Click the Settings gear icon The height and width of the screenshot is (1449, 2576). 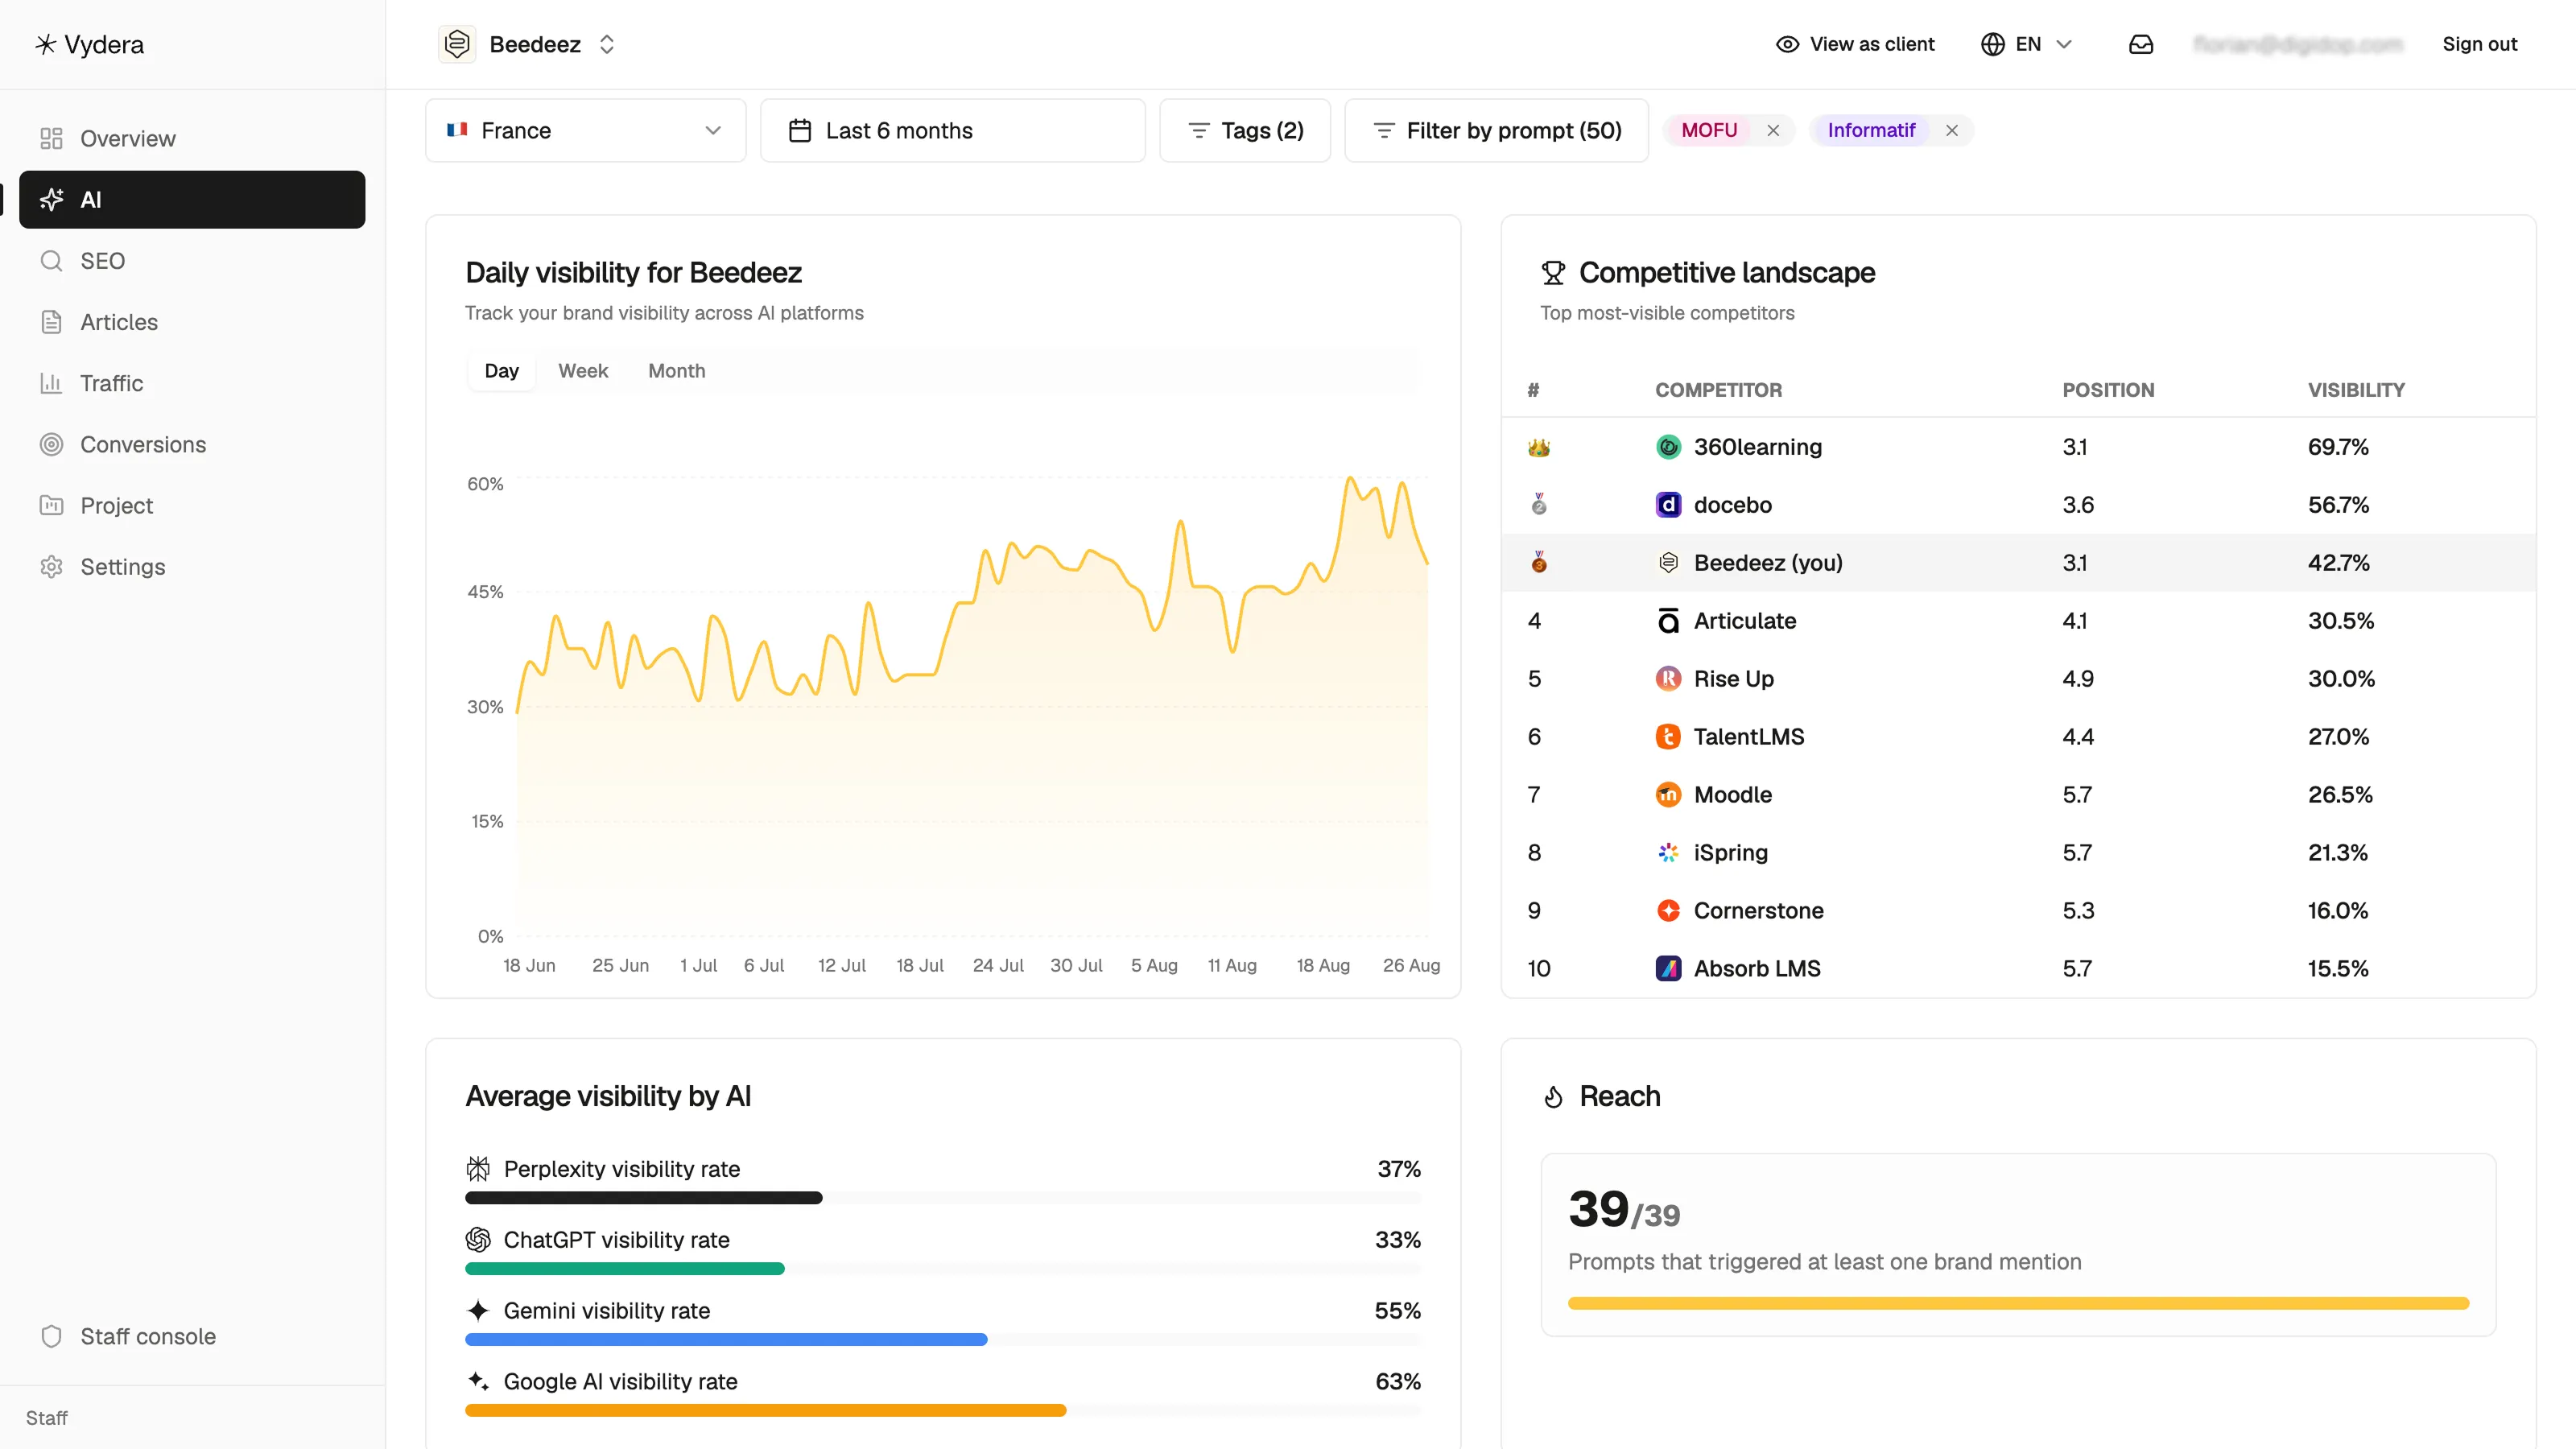[x=51, y=567]
